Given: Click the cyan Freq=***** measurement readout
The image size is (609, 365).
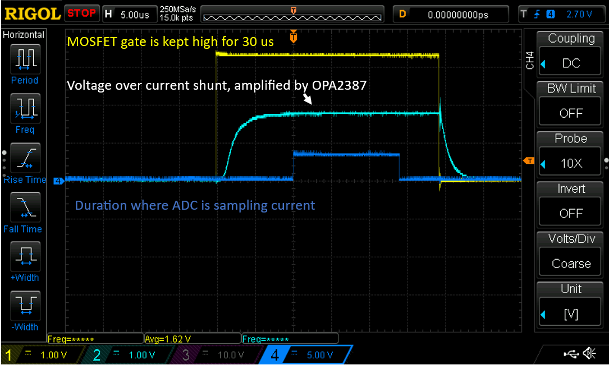Looking at the screenshot, I should (290, 339).
